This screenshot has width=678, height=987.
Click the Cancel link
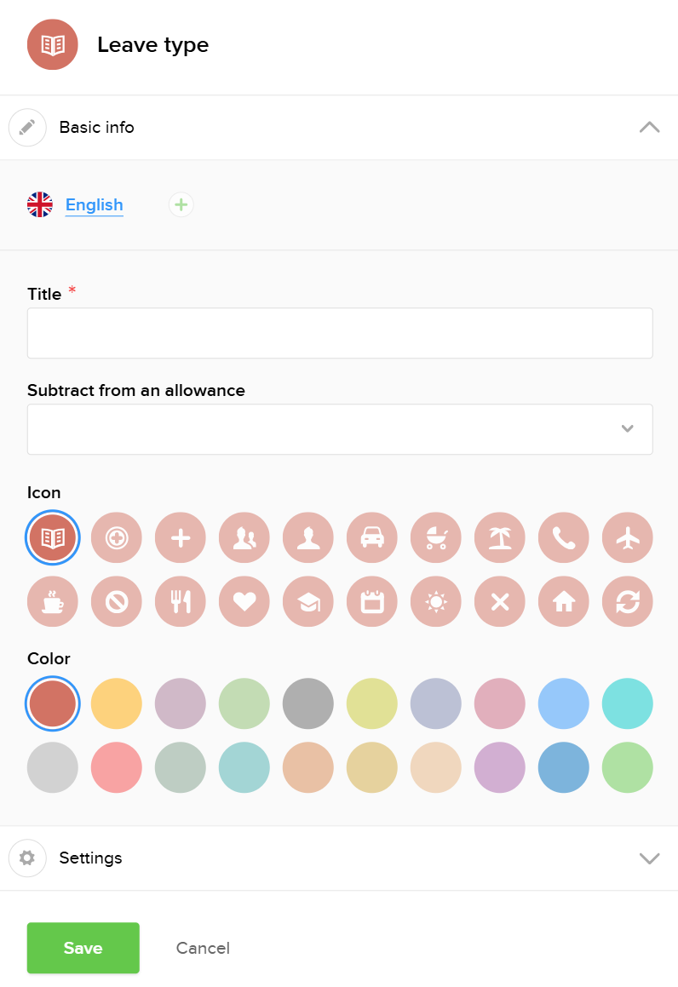coord(203,948)
